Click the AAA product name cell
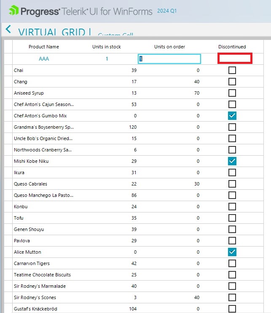The image size is (271, 313). click(44, 59)
